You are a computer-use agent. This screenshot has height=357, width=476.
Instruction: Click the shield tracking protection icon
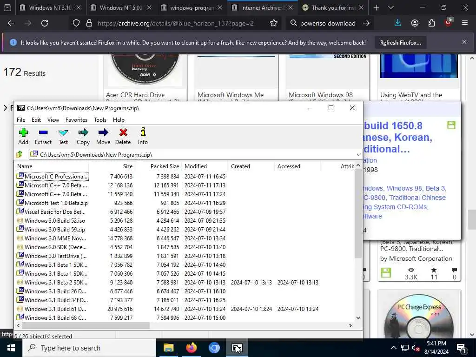coord(76,23)
